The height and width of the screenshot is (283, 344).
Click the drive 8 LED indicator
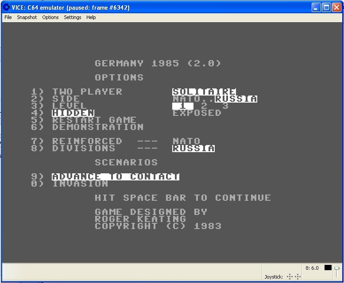pos(328,268)
